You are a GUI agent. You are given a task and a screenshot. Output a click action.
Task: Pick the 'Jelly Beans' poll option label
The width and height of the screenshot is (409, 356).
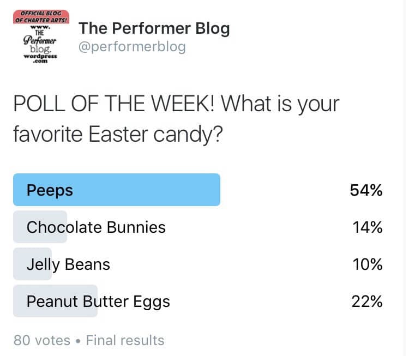(x=68, y=264)
